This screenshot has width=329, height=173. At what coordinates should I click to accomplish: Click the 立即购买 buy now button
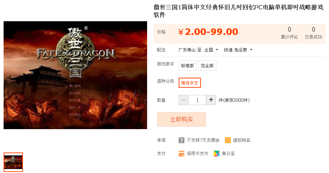tap(182, 119)
